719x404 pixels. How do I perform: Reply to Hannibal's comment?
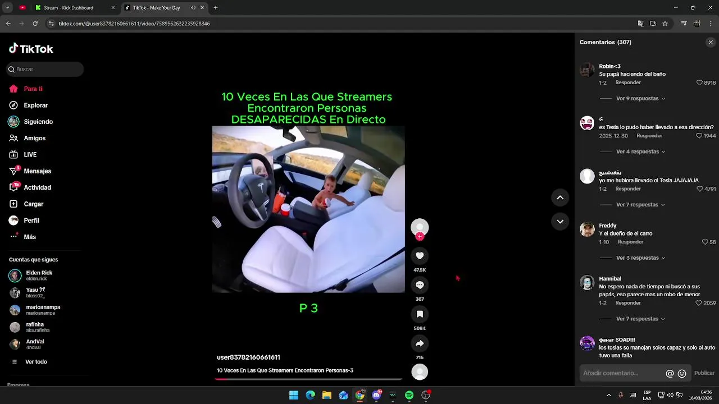click(x=628, y=303)
